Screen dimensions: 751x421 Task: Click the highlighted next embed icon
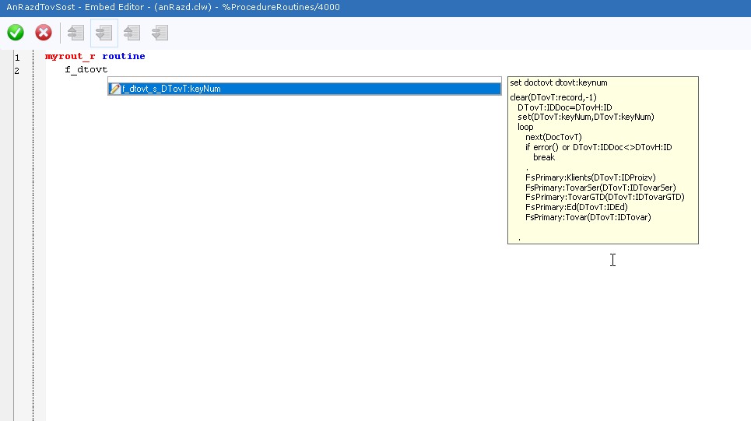tap(104, 33)
